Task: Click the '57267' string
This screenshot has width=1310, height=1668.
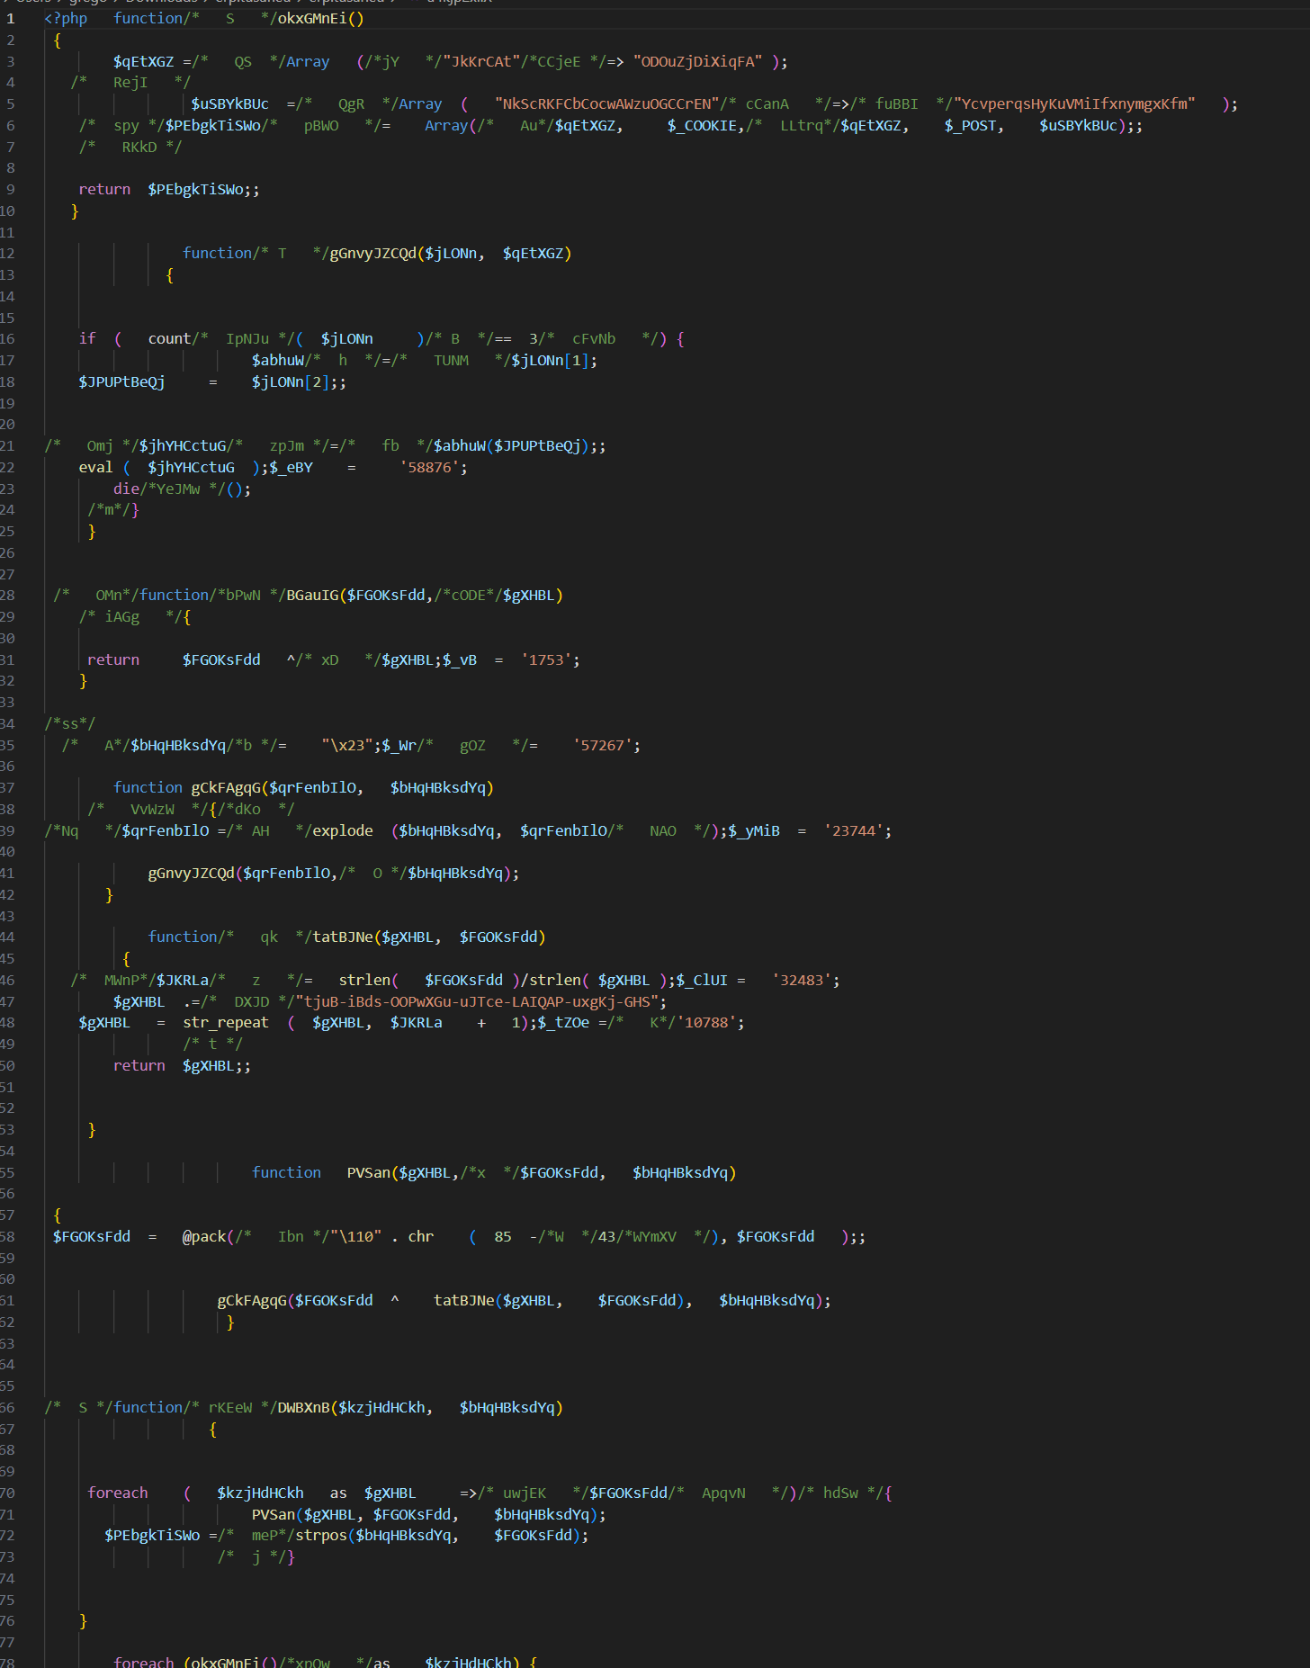Action: pyautogui.click(x=603, y=745)
